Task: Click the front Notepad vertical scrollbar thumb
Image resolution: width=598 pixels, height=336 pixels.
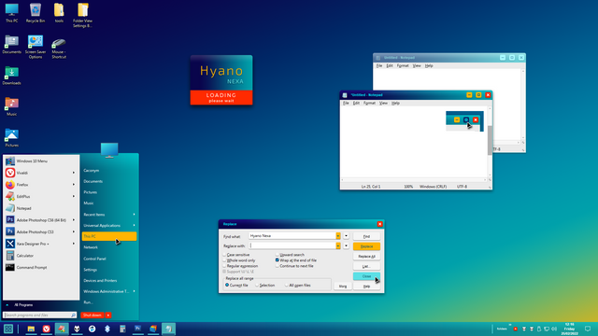Action: coord(490,140)
